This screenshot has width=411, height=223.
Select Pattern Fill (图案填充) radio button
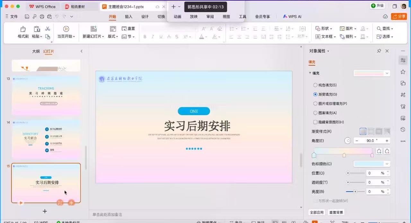(x=315, y=113)
